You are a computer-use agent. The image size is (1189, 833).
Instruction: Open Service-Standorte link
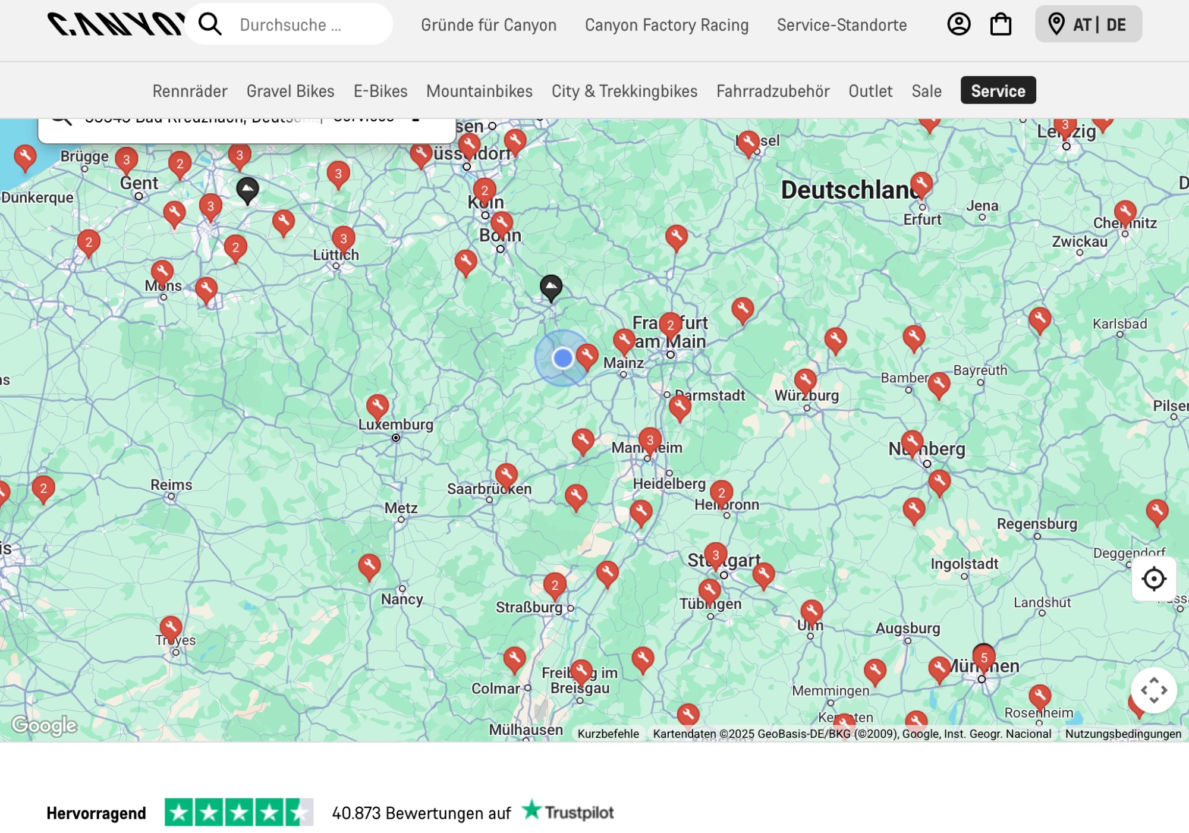[x=841, y=25]
